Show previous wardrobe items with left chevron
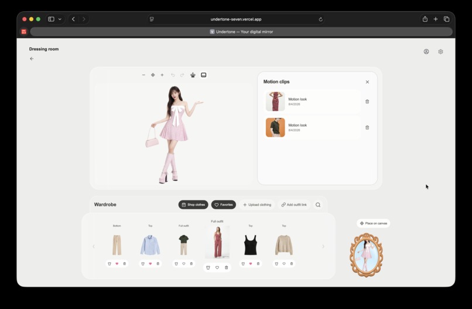Viewport: 472px width, 309px height. pos(94,246)
